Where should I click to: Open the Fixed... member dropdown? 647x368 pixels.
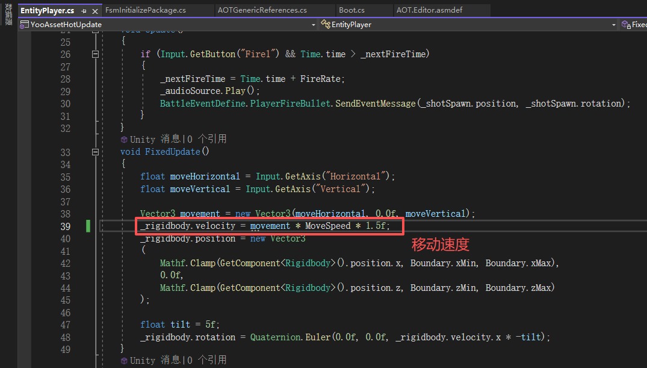click(633, 24)
